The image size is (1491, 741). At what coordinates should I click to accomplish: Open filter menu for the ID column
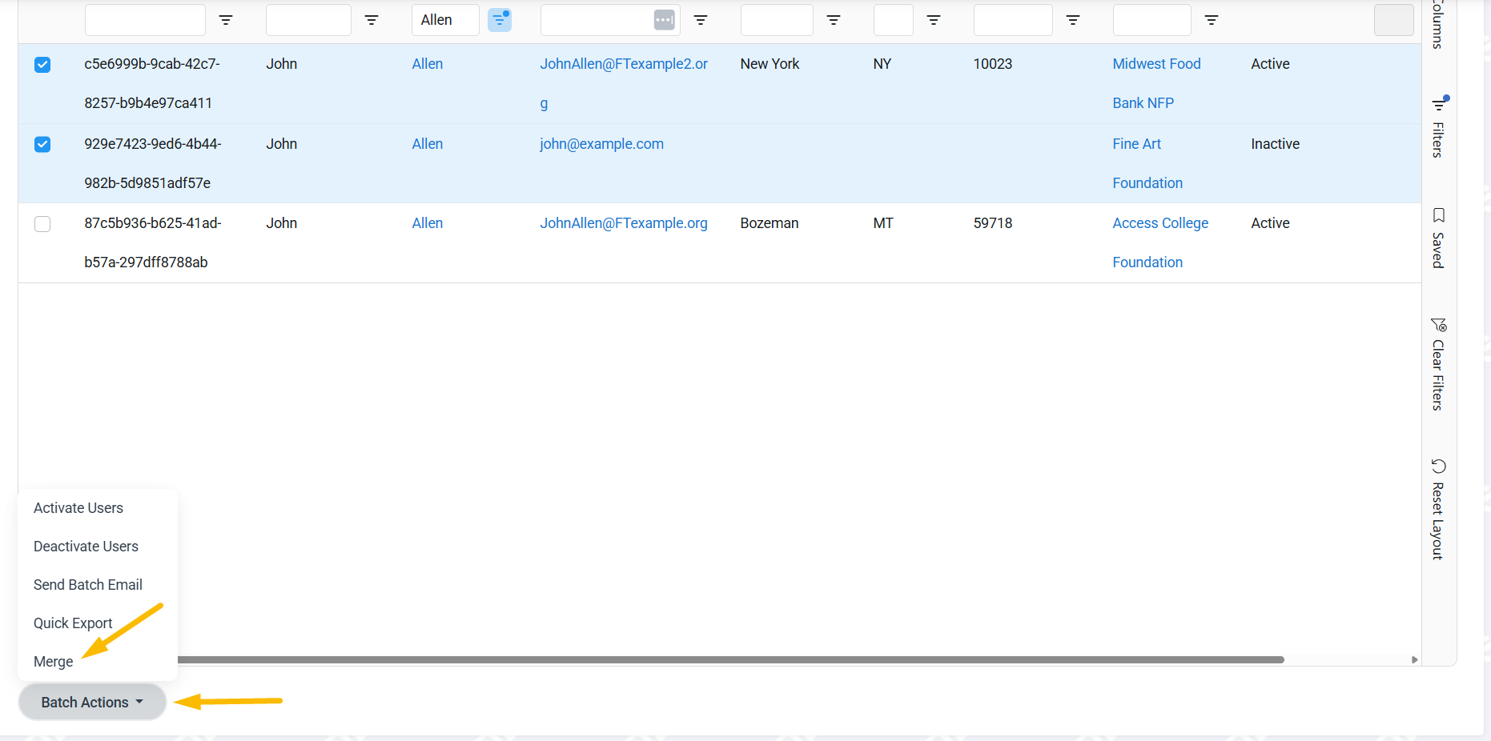[x=226, y=20]
